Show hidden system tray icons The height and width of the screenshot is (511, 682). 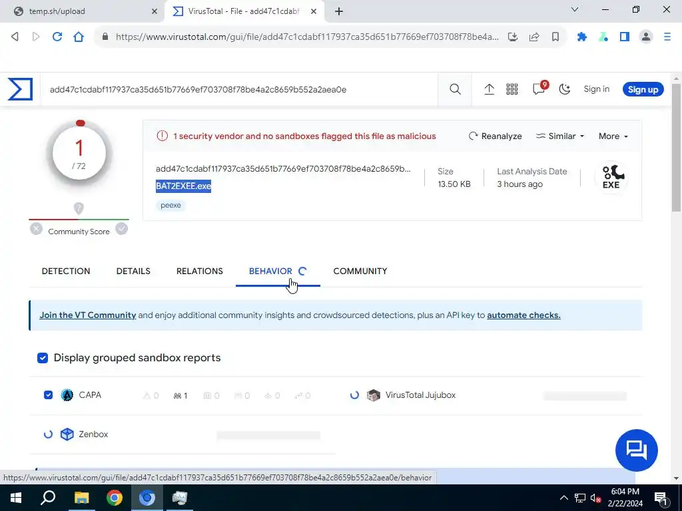tap(563, 498)
